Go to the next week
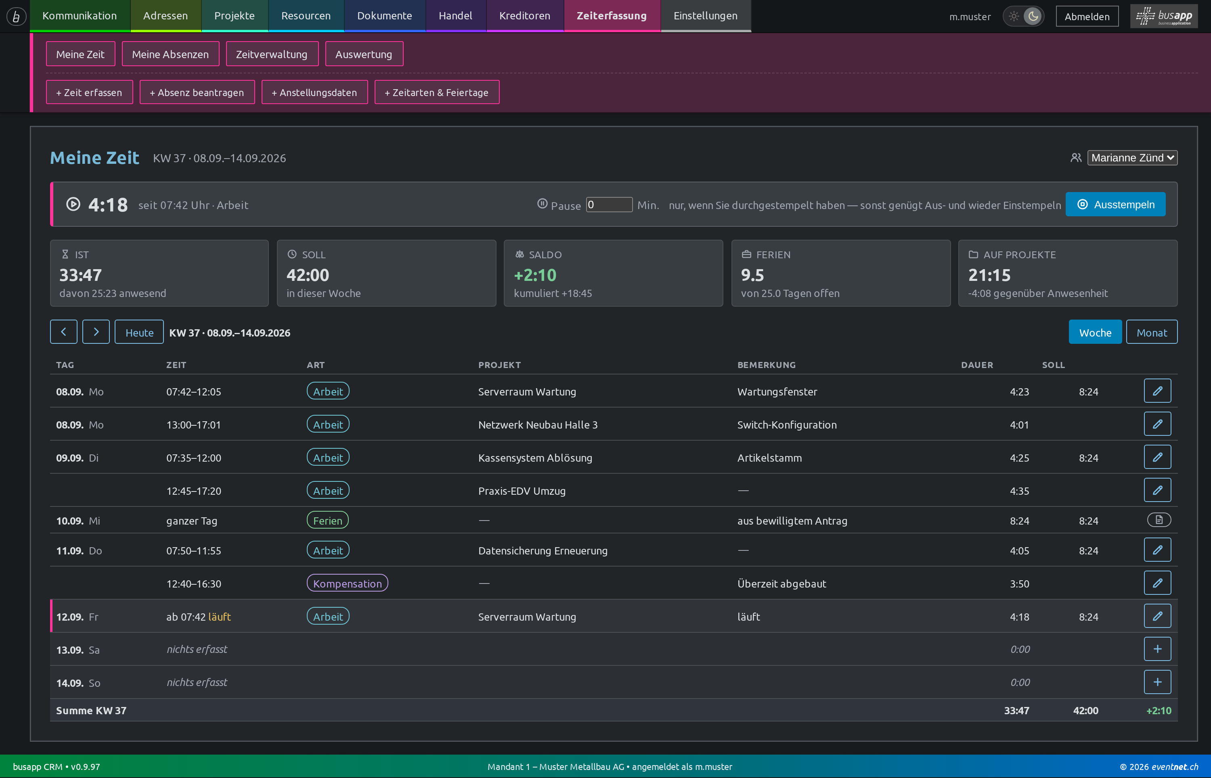The height and width of the screenshot is (778, 1211). (x=96, y=332)
